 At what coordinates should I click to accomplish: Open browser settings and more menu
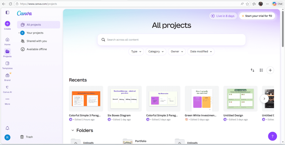(x=267, y=4)
